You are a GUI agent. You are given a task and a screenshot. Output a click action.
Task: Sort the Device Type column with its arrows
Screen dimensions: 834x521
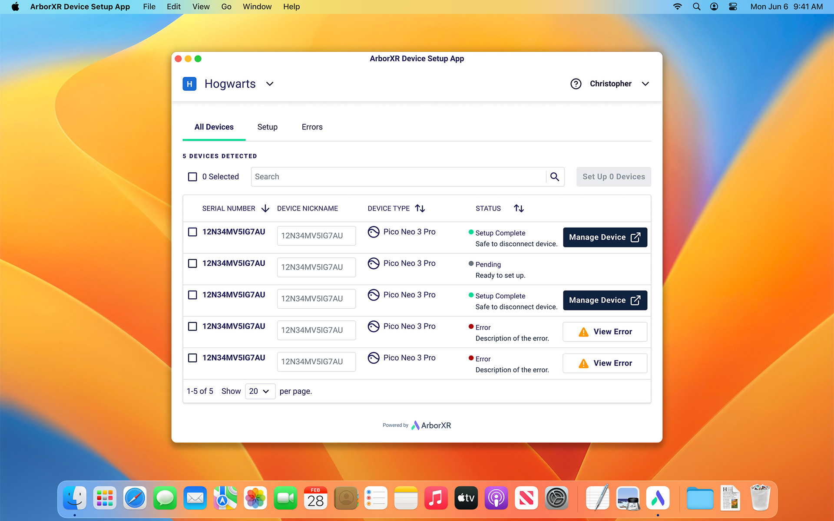pyautogui.click(x=420, y=208)
